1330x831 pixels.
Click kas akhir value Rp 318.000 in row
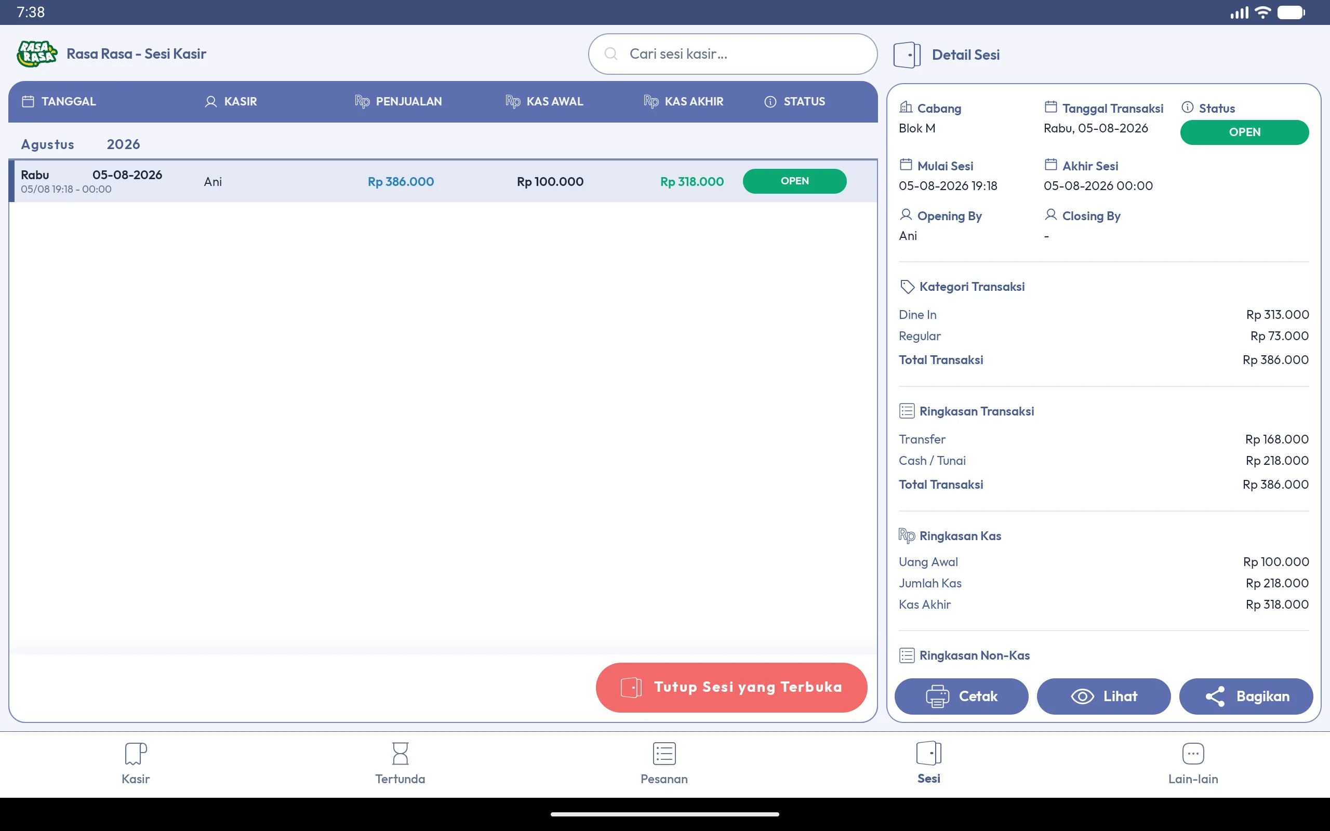[x=692, y=182]
